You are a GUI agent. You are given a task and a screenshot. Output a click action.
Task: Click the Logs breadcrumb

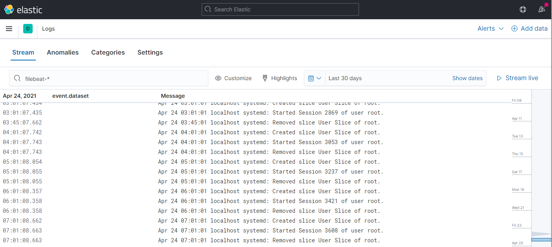point(48,29)
